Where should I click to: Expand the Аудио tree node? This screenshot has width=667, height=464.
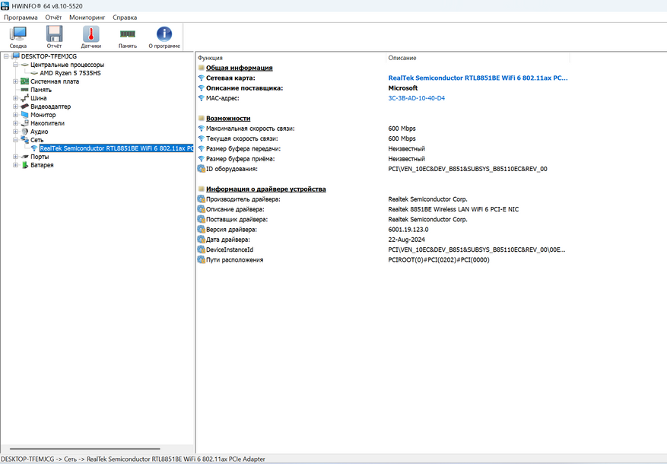15,132
